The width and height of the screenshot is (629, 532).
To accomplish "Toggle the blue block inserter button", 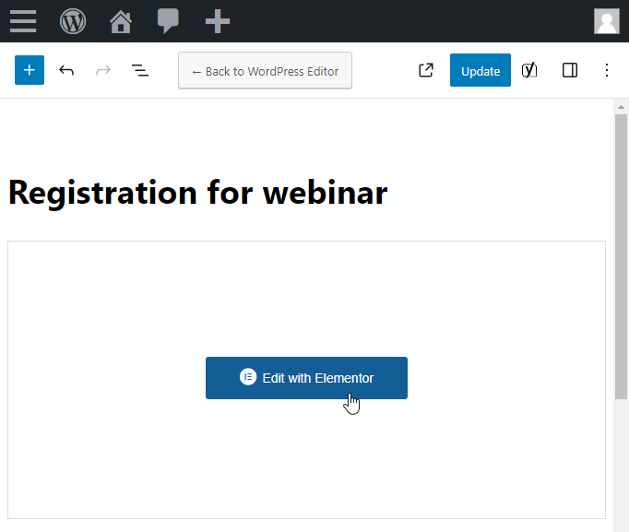I will pos(30,70).
